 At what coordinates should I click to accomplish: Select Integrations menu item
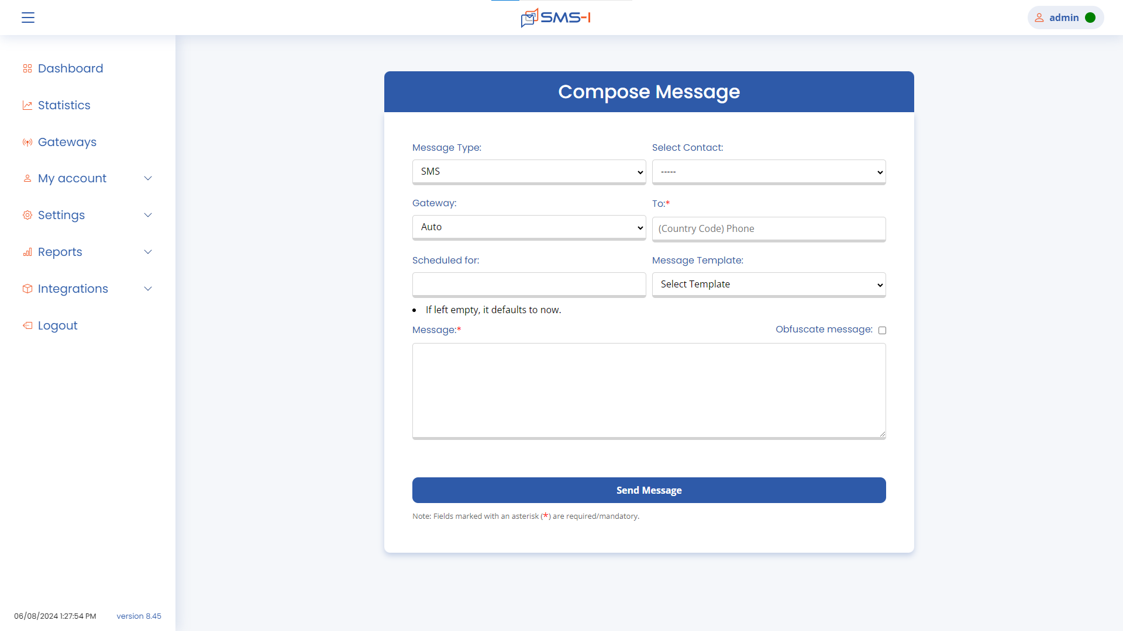pyautogui.click(x=73, y=289)
